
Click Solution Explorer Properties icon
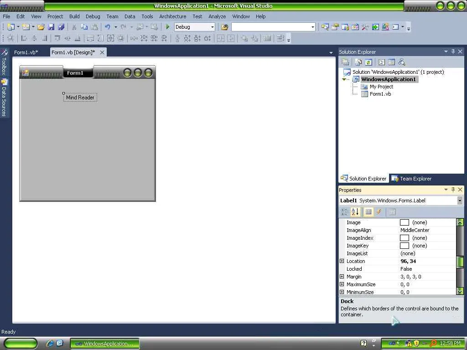point(346,62)
